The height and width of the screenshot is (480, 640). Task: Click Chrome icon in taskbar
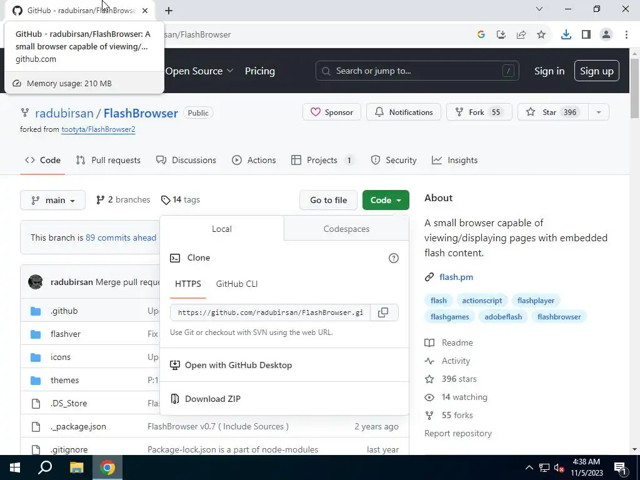(x=107, y=467)
